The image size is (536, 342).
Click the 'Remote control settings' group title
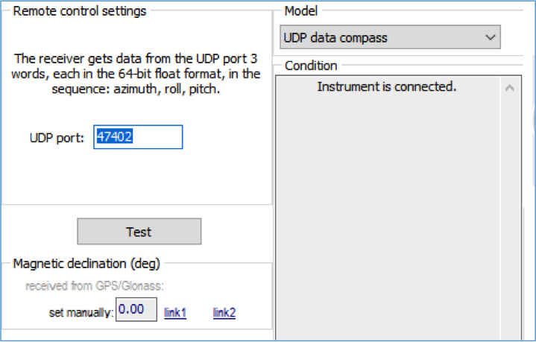point(79,11)
